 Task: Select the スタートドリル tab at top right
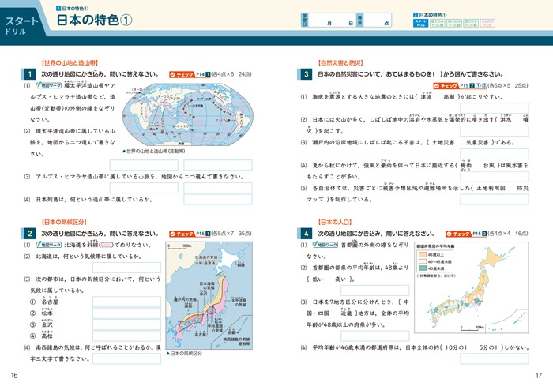pyautogui.click(x=423, y=24)
